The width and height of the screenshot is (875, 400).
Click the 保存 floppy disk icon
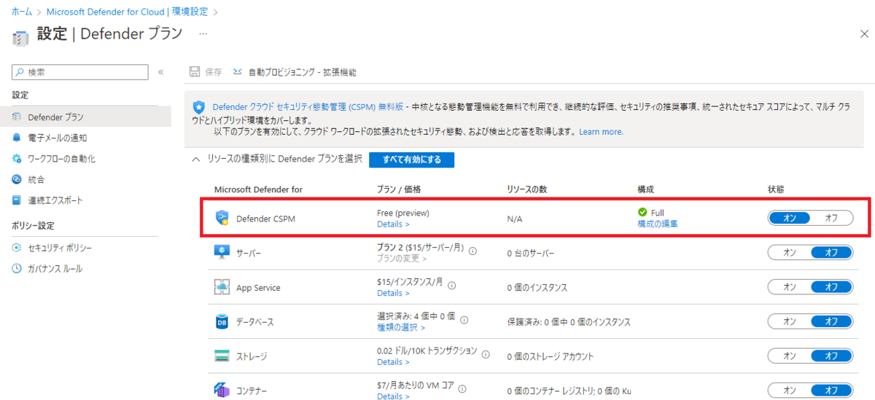(x=195, y=72)
